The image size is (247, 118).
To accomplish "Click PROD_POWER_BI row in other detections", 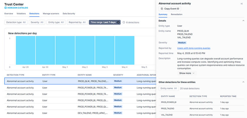I will pos(202,102).
